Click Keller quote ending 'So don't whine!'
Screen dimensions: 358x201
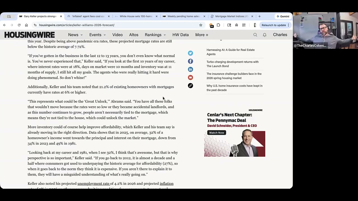(x=101, y=67)
